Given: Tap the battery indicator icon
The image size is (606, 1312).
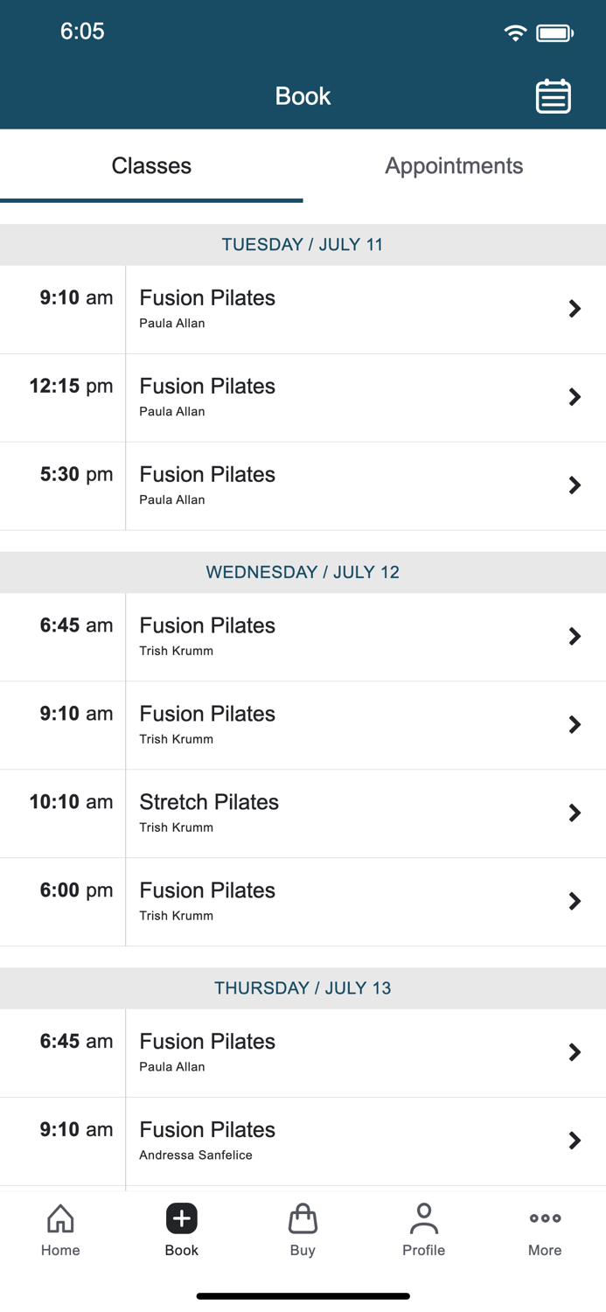Looking at the screenshot, I should [553, 31].
